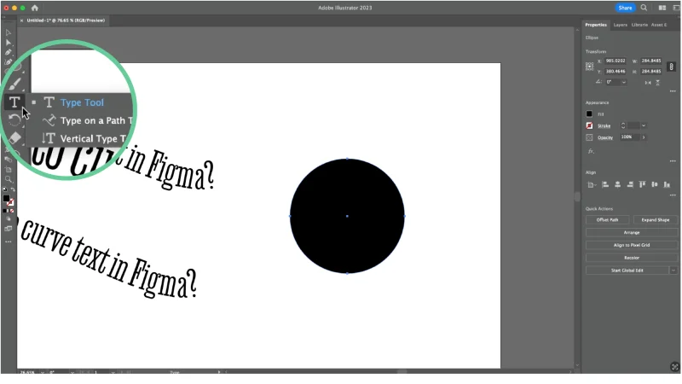Switch to the Asset Export tab
The height and width of the screenshot is (384, 682).
(659, 25)
